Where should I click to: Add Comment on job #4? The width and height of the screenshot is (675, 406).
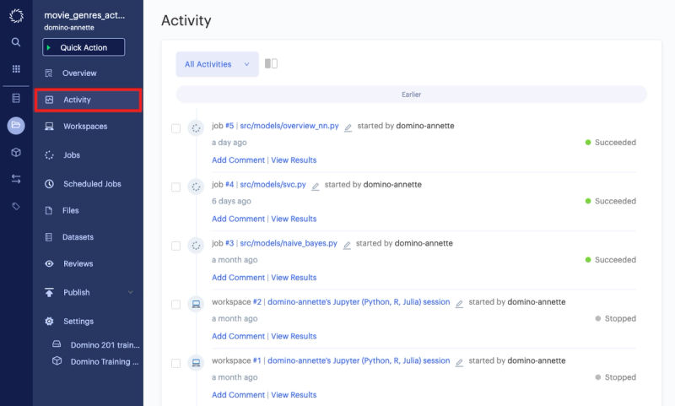point(238,219)
